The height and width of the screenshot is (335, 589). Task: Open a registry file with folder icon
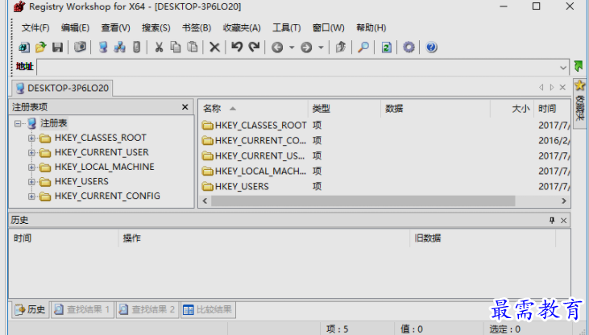[x=40, y=48]
